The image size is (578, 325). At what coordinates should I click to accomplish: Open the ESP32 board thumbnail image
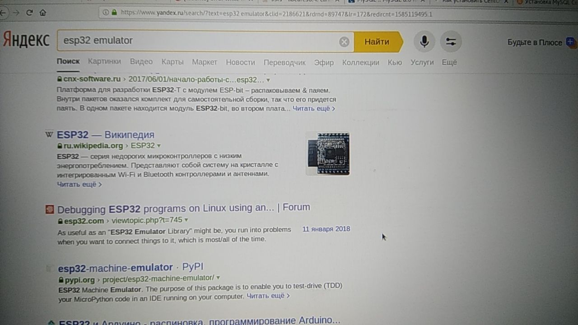(x=328, y=153)
